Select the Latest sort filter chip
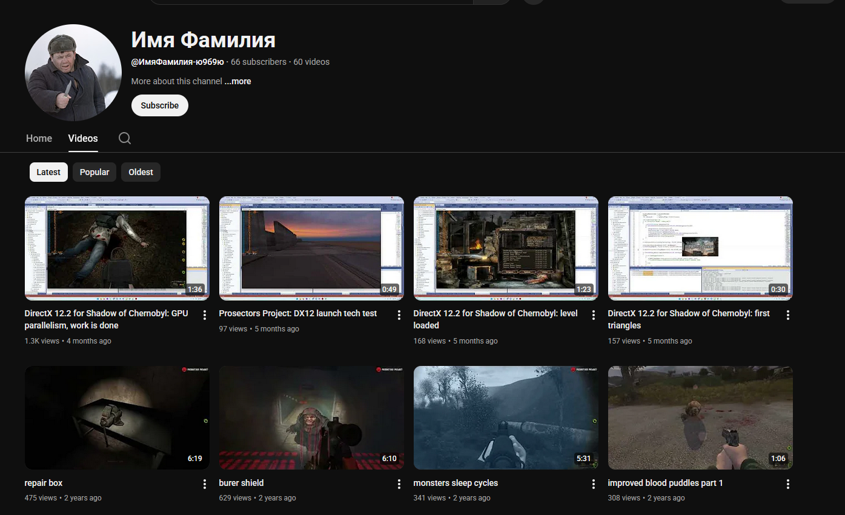This screenshot has height=515, width=845. [48, 172]
